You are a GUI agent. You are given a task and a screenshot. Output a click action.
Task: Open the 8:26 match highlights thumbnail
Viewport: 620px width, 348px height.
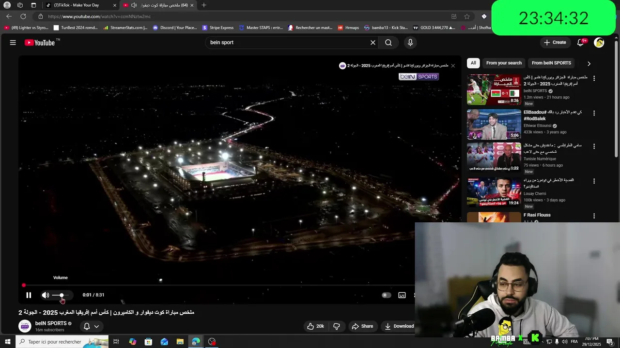click(494, 89)
